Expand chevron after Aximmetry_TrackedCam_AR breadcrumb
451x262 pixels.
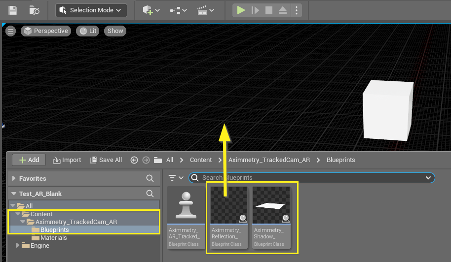(x=318, y=160)
